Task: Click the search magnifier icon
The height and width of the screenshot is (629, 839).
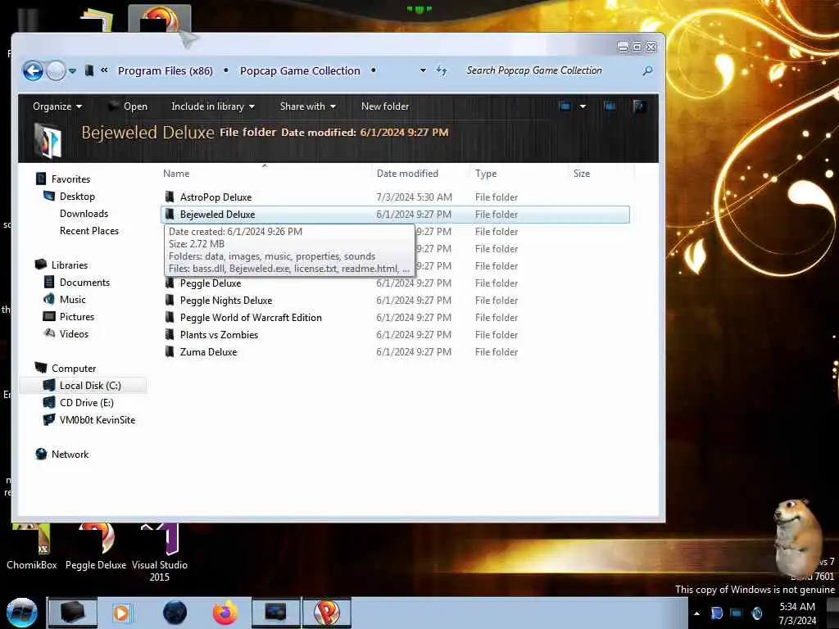Action: click(x=647, y=70)
